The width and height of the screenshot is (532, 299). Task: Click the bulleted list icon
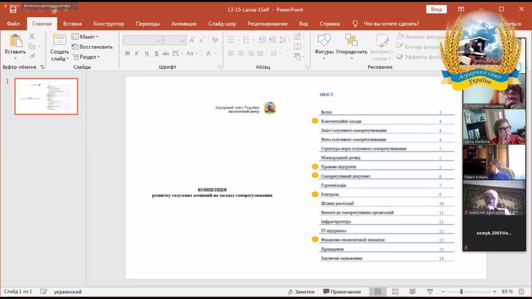231,40
